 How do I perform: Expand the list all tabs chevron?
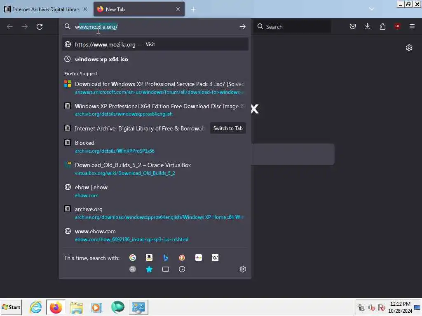coord(372,9)
